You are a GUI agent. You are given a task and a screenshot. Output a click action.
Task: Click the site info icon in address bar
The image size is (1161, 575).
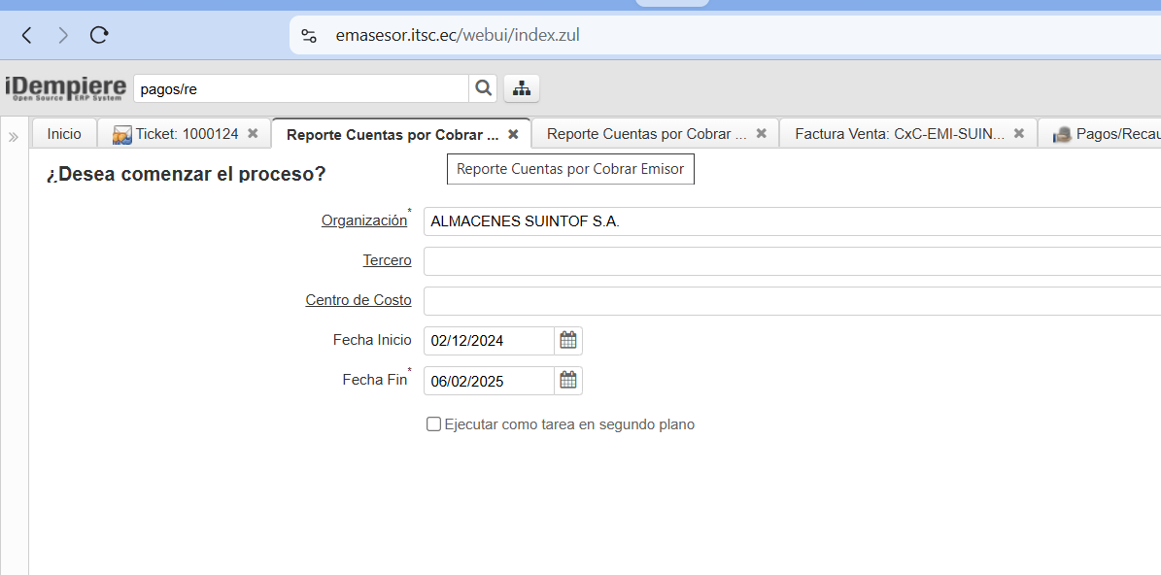(x=309, y=36)
